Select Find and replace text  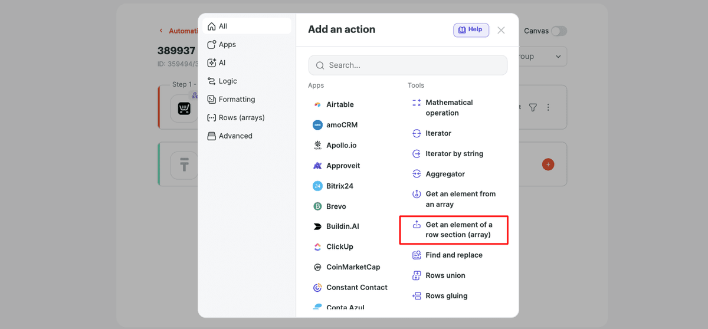[x=454, y=255]
